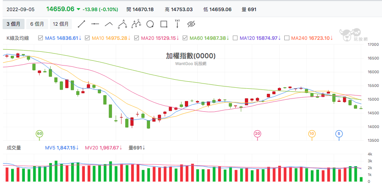Uncheck the MA5 moving average checkbox
This screenshot has width=382, height=185.
coord(41,38)
